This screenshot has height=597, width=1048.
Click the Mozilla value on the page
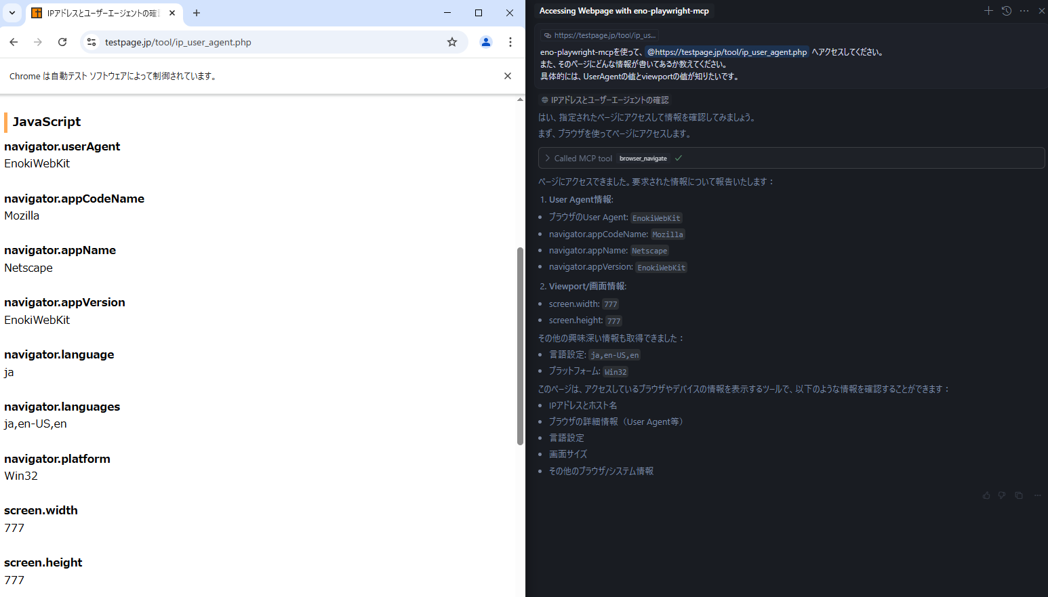tap(22, 215)
